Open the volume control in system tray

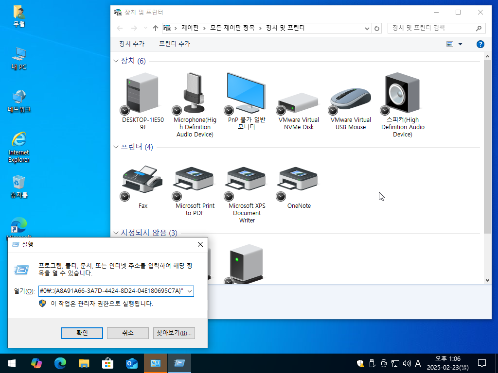(407, 363)
